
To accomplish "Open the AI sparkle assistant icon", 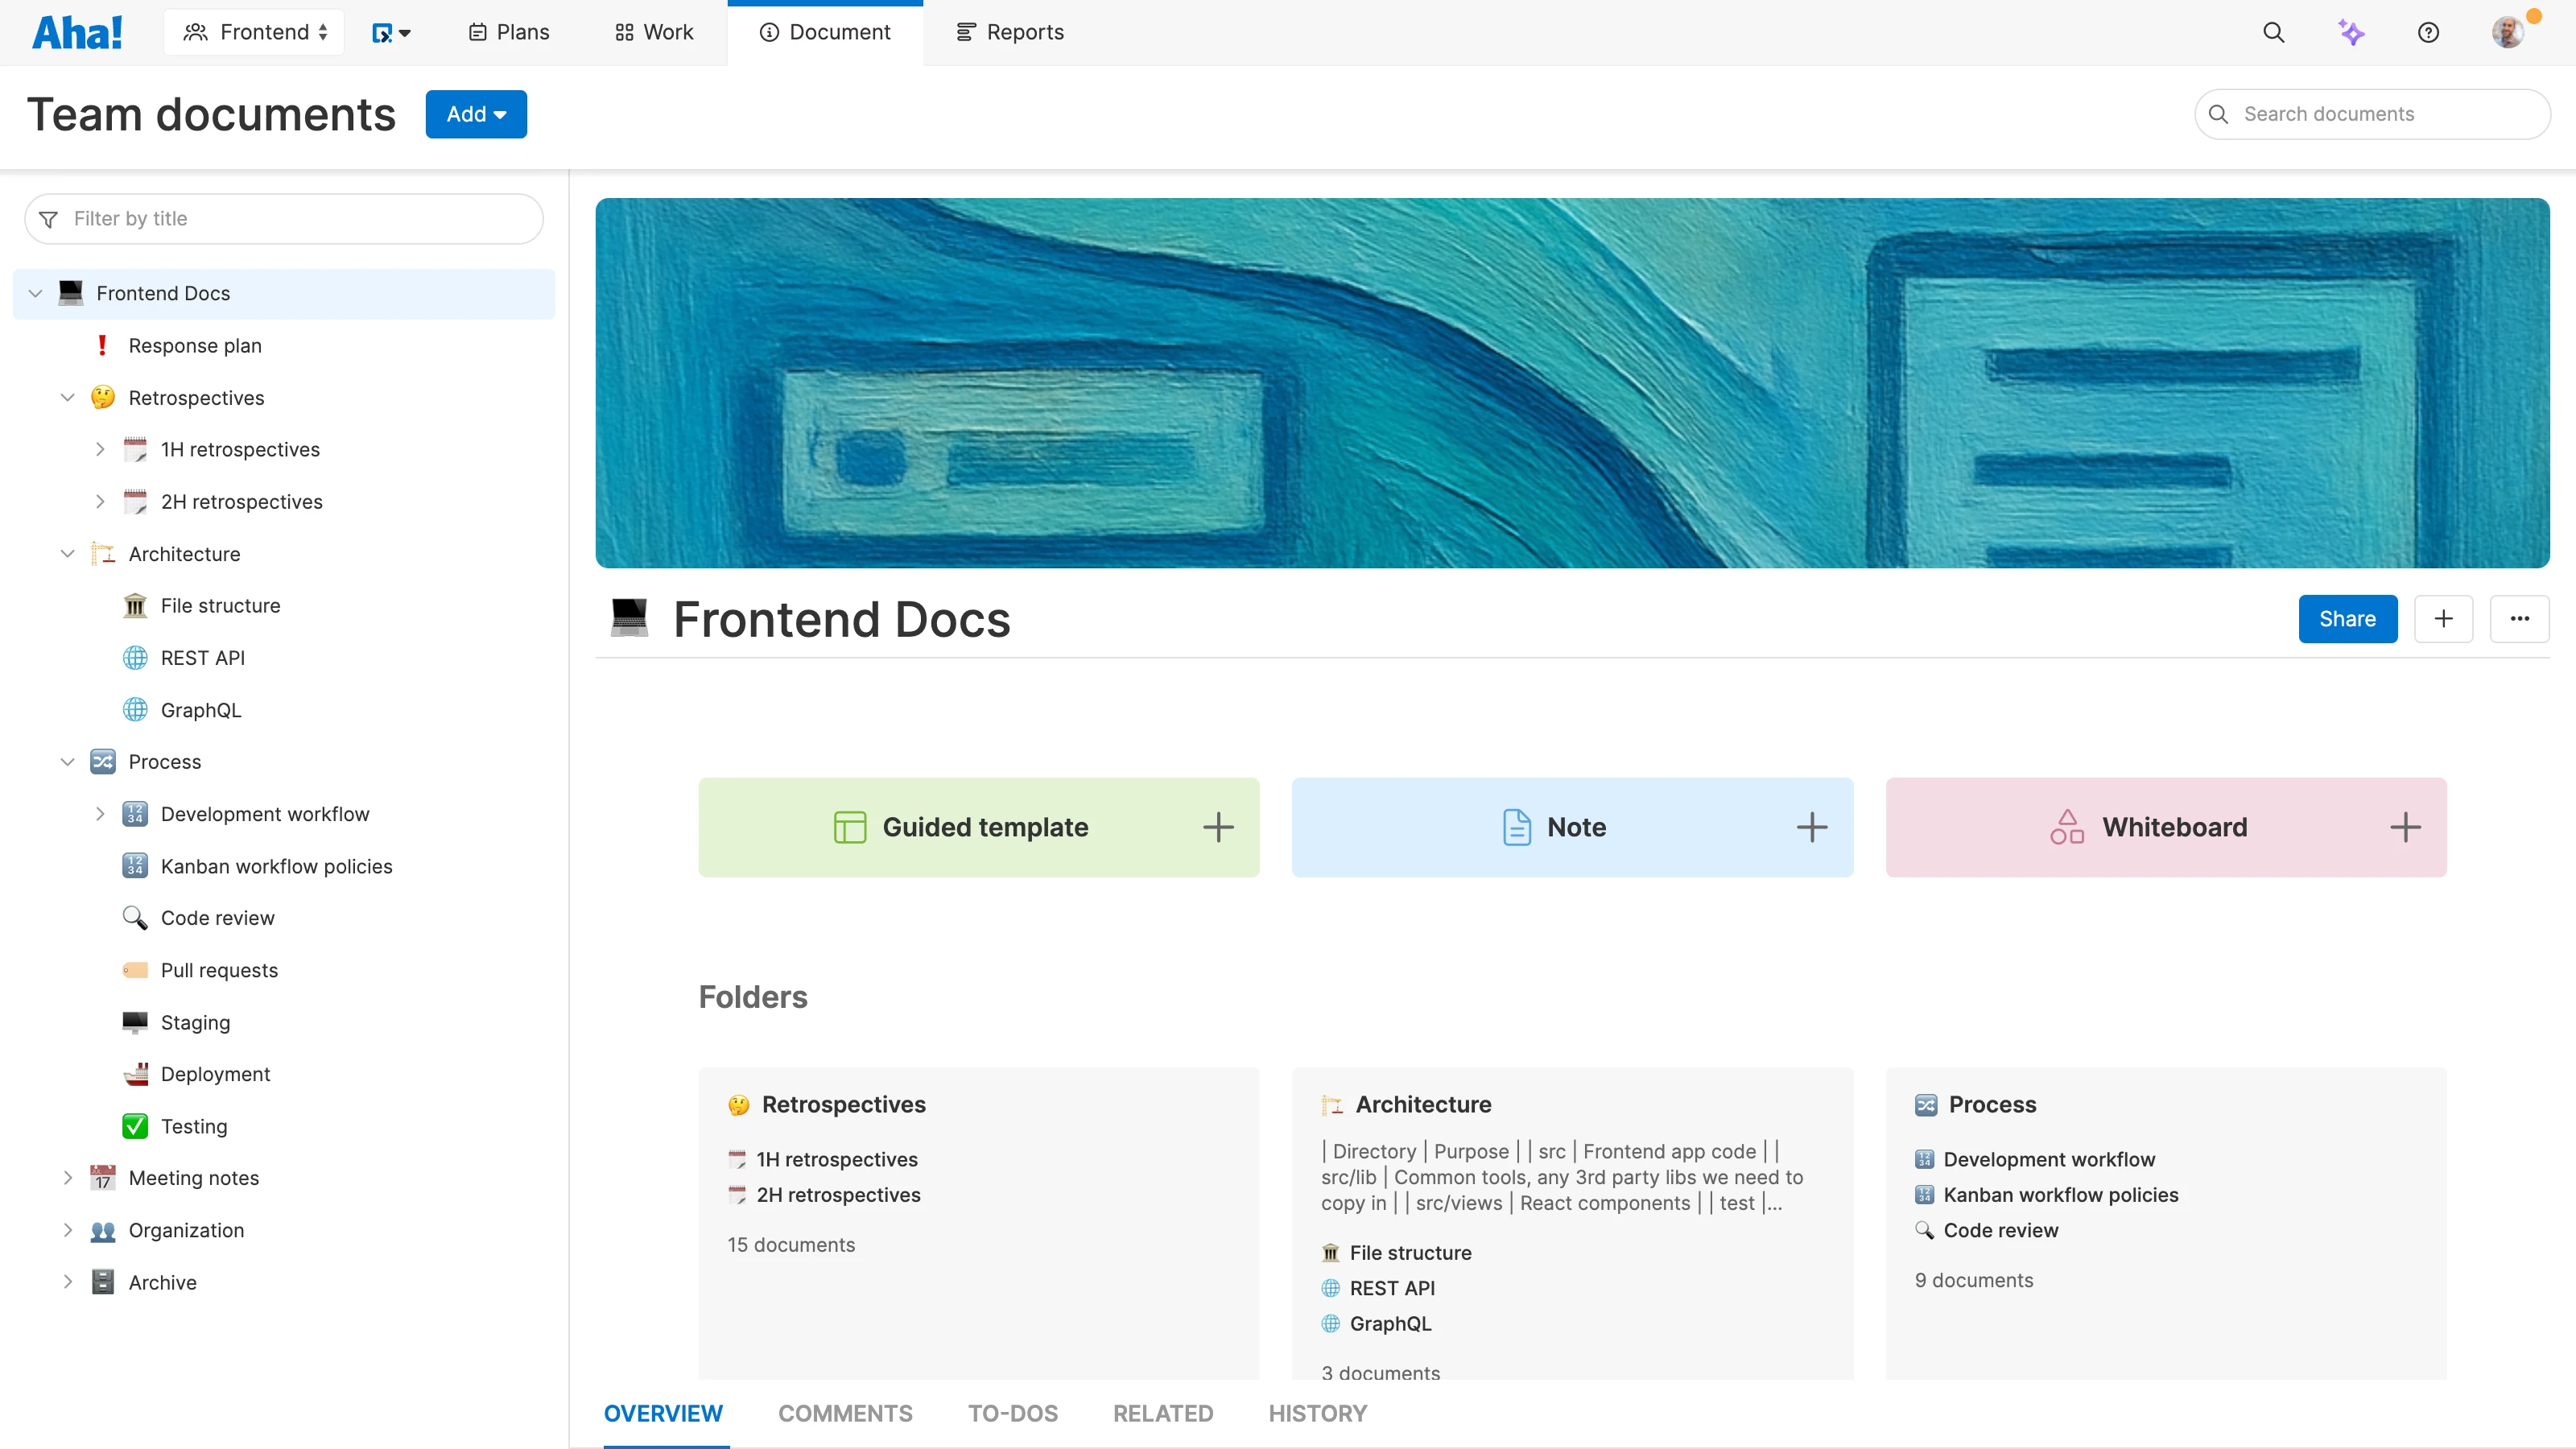I will click(x=2352, y=32).
